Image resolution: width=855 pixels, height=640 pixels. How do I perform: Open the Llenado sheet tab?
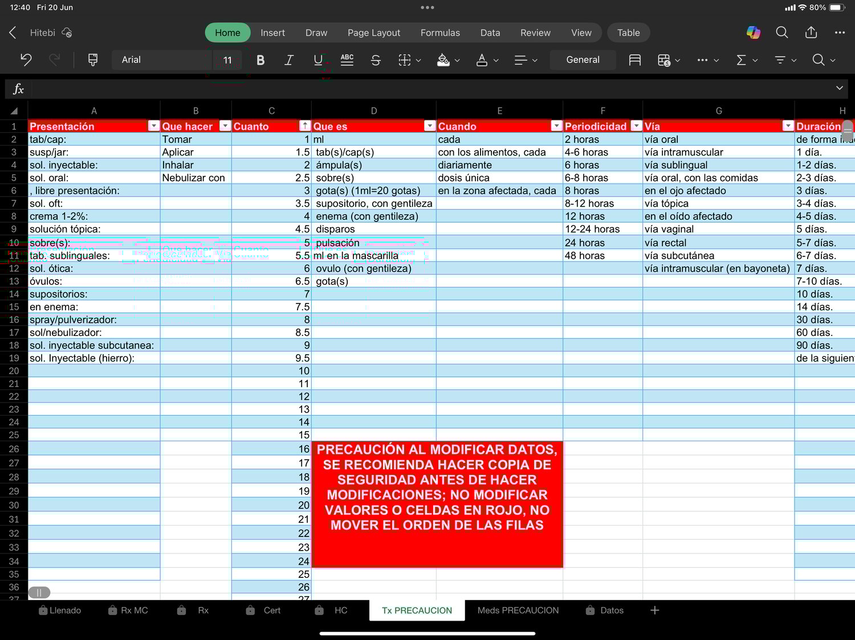(x=60, y=610)
